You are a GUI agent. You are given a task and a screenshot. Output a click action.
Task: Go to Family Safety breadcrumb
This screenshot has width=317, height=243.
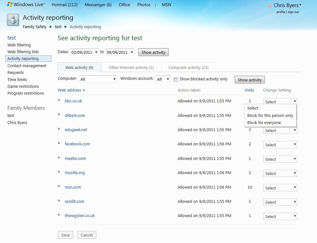pyautogui.click(x=35, y=27)
